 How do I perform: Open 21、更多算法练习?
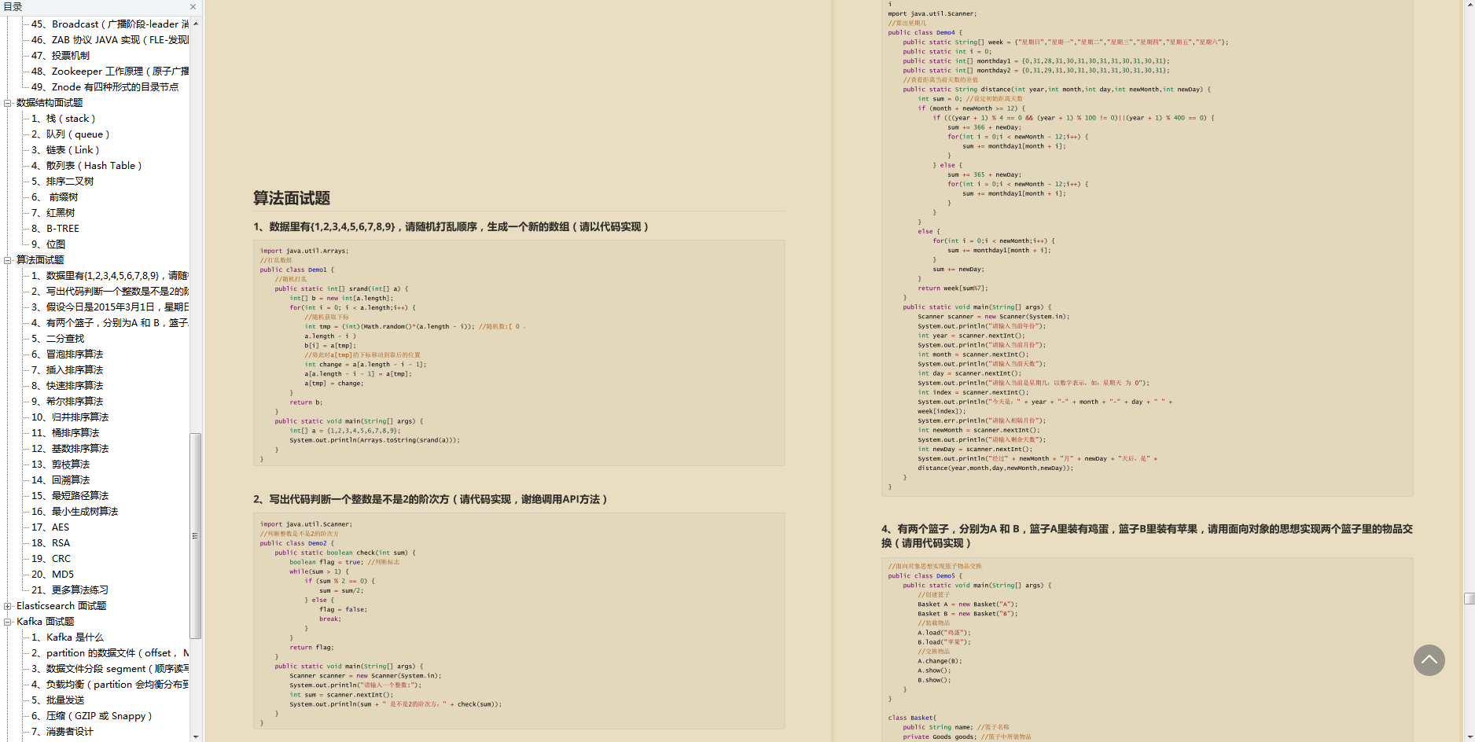coord(70,590)
